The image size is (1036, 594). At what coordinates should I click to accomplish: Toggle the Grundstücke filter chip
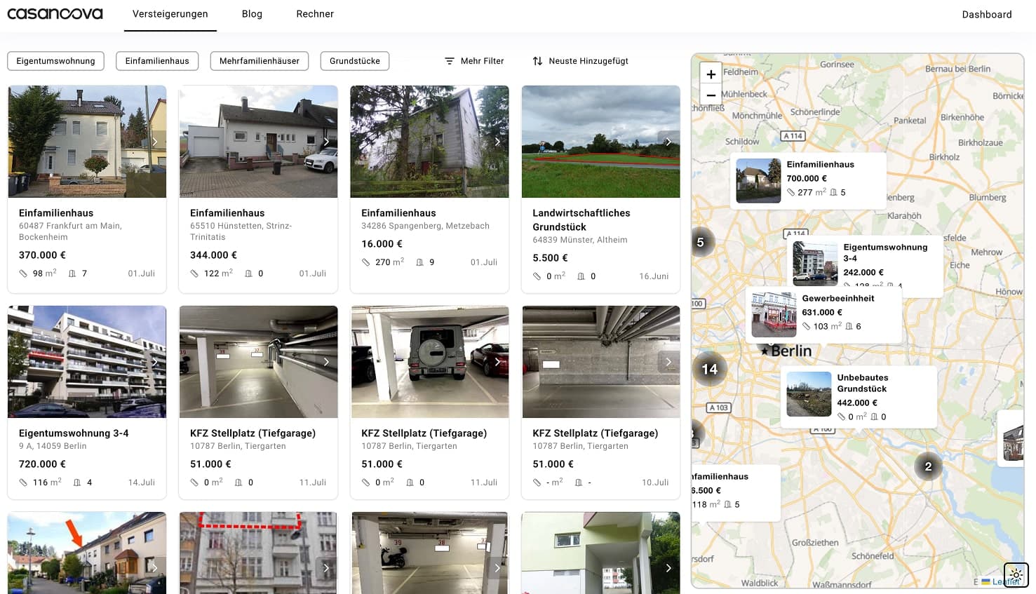[355, 61]
